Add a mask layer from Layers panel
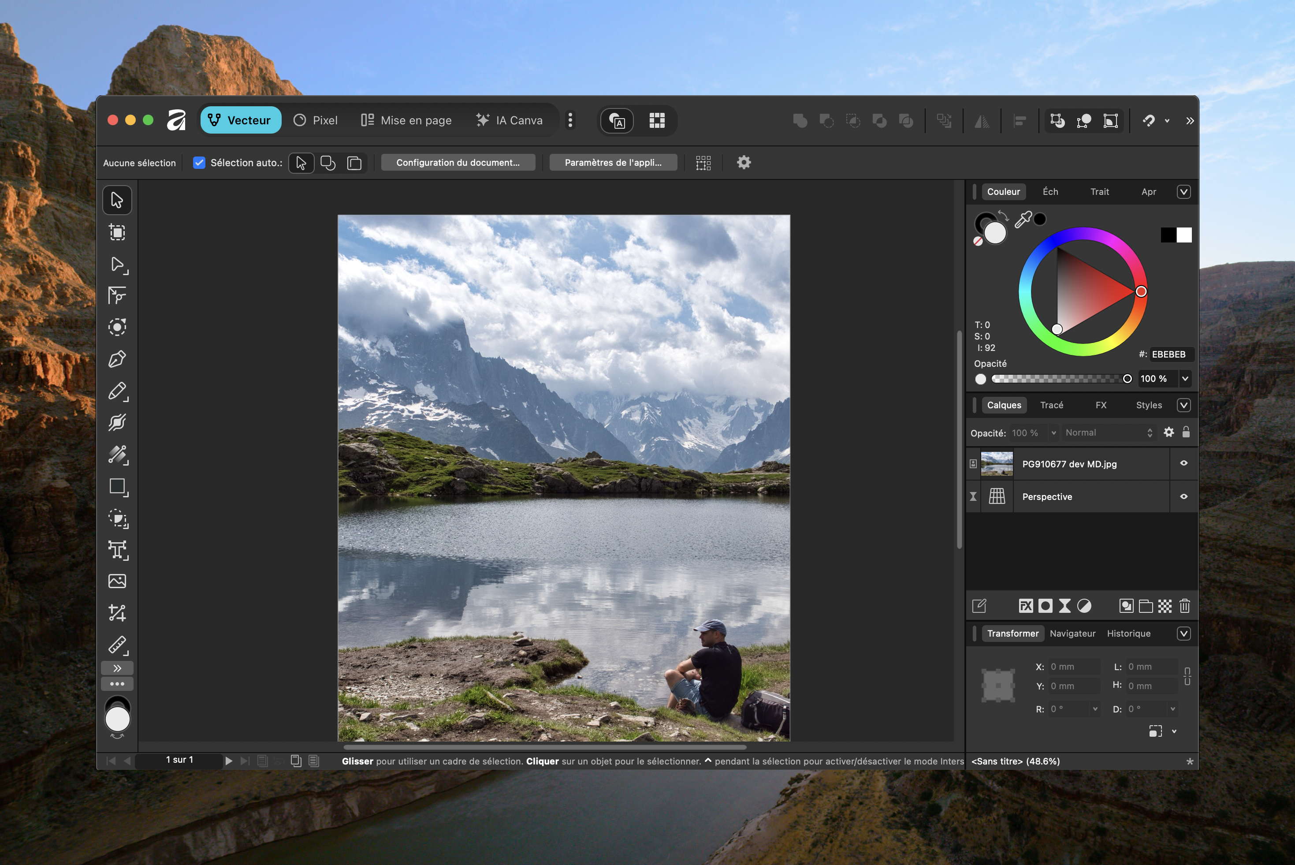The image size is (1295, 865). click(1045, 606)
